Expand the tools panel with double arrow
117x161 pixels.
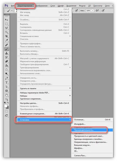5,15
